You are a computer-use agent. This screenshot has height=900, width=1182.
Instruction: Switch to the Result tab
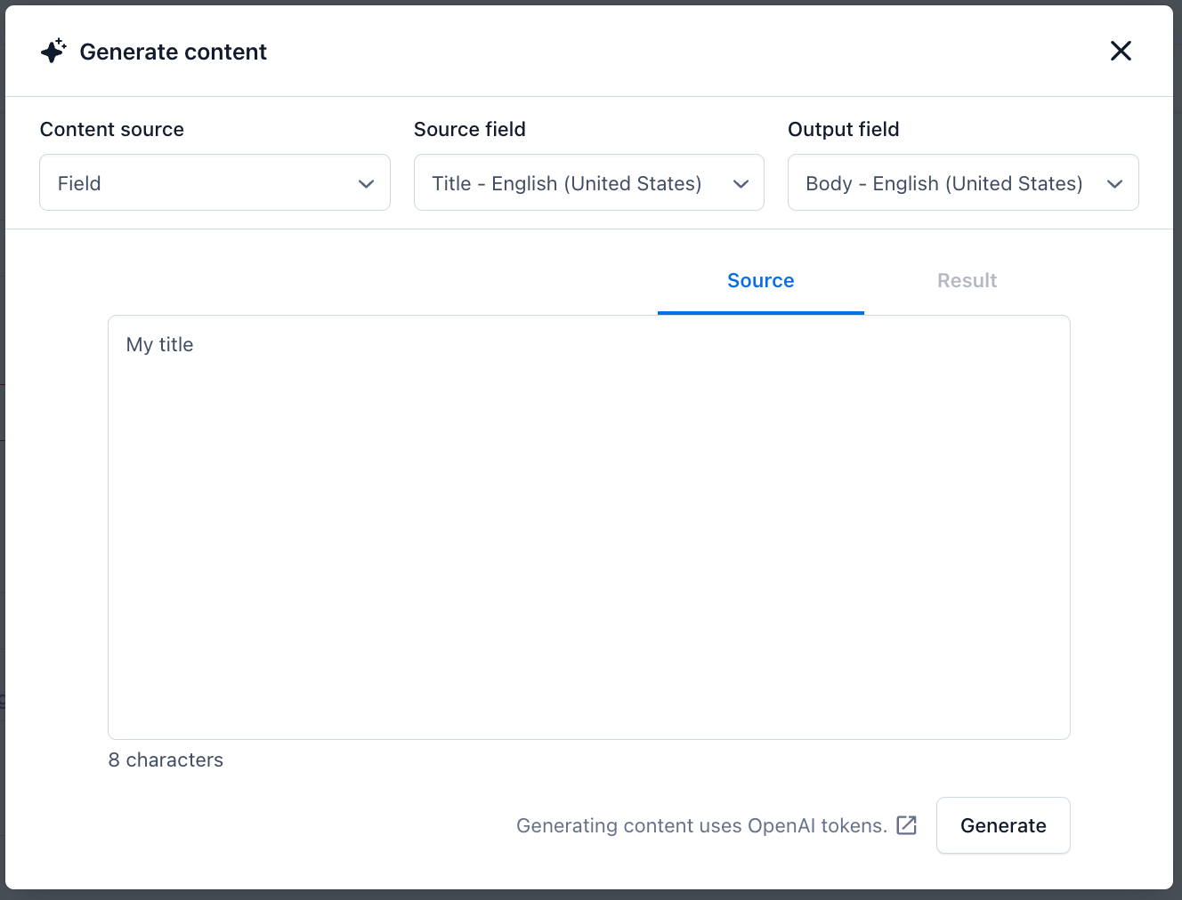967,280
